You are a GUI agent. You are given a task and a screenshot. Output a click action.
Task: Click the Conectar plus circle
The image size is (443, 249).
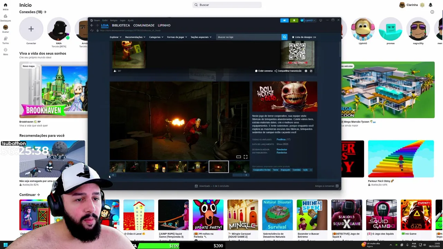tap(31, 29)
